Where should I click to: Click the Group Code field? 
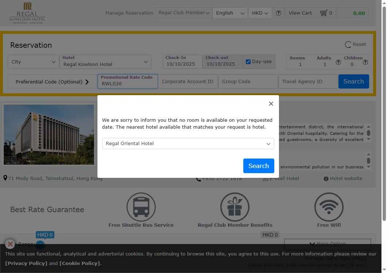(248, 81)
